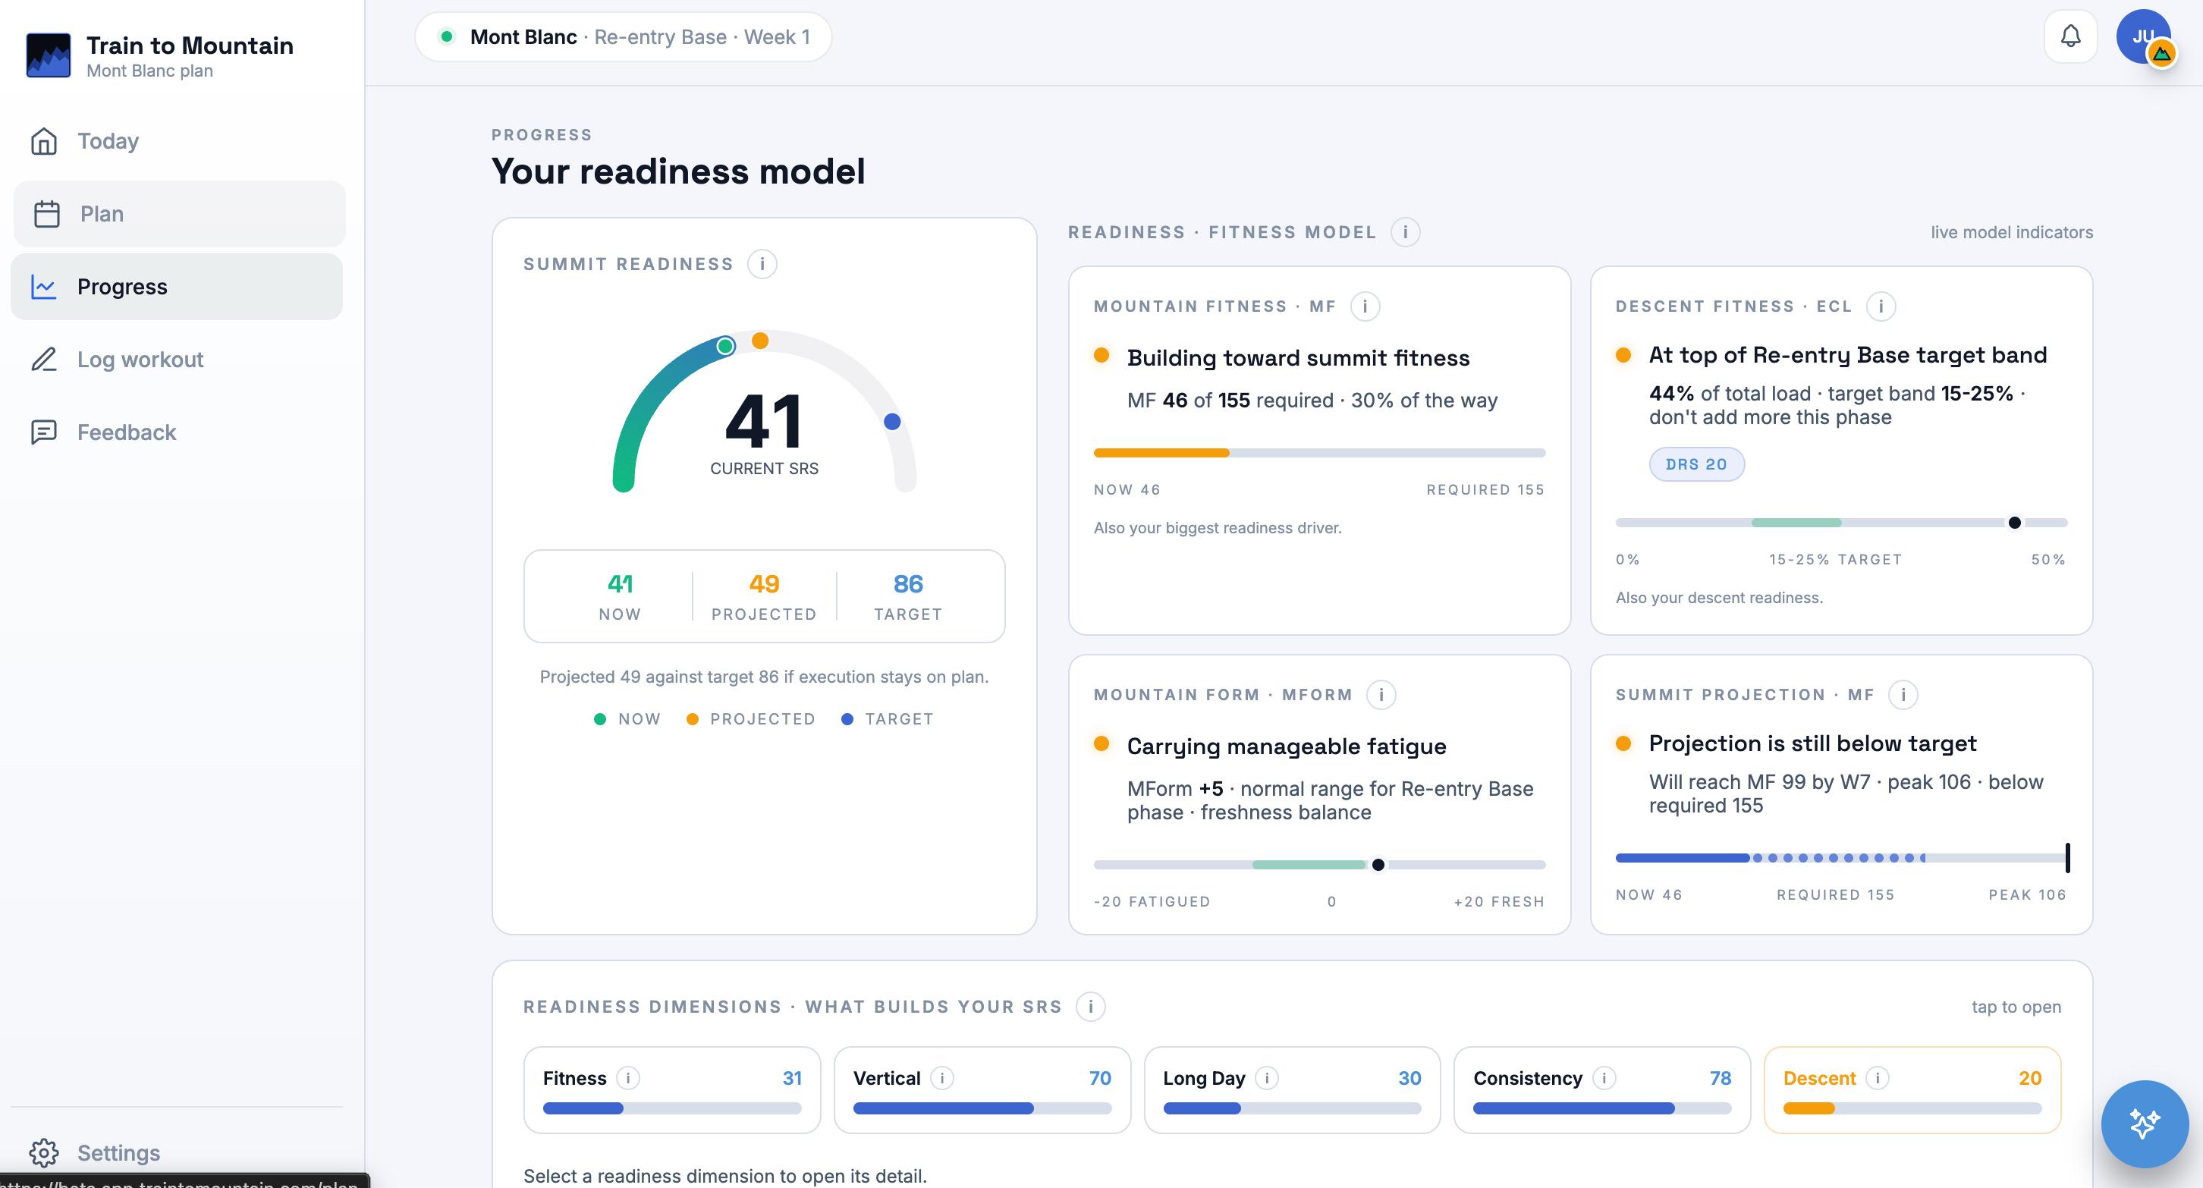The width and height of the screenshot is (2203, 1188).
Task: Click the 86 Target value
Action: pos(908,584)
